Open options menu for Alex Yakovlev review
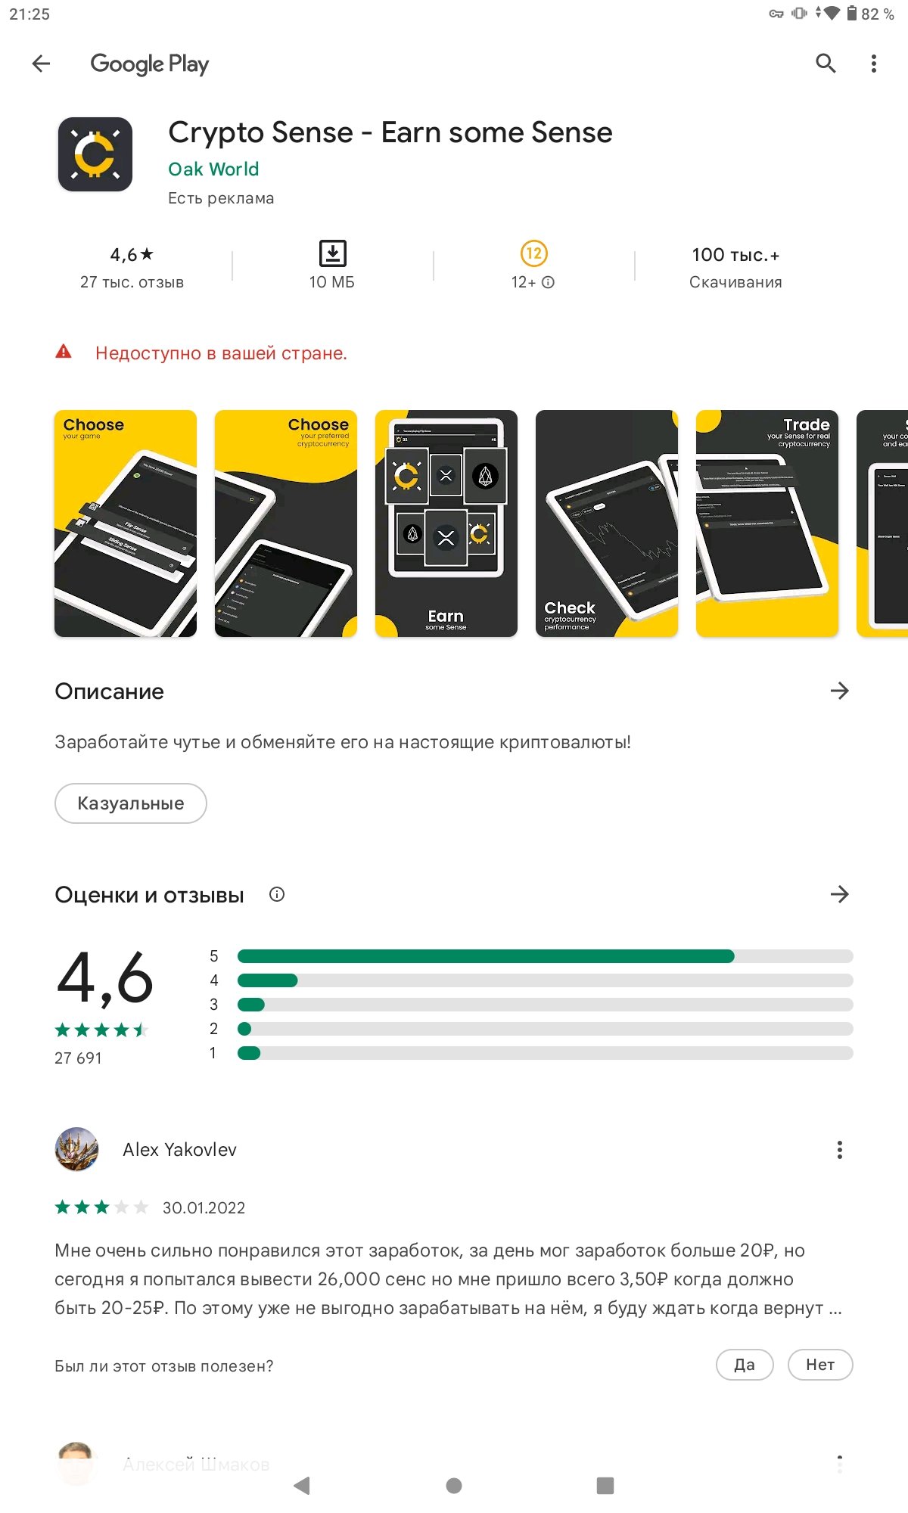Image resolution: width=908 pixels, height=1513 pixels. (839, 1150)
